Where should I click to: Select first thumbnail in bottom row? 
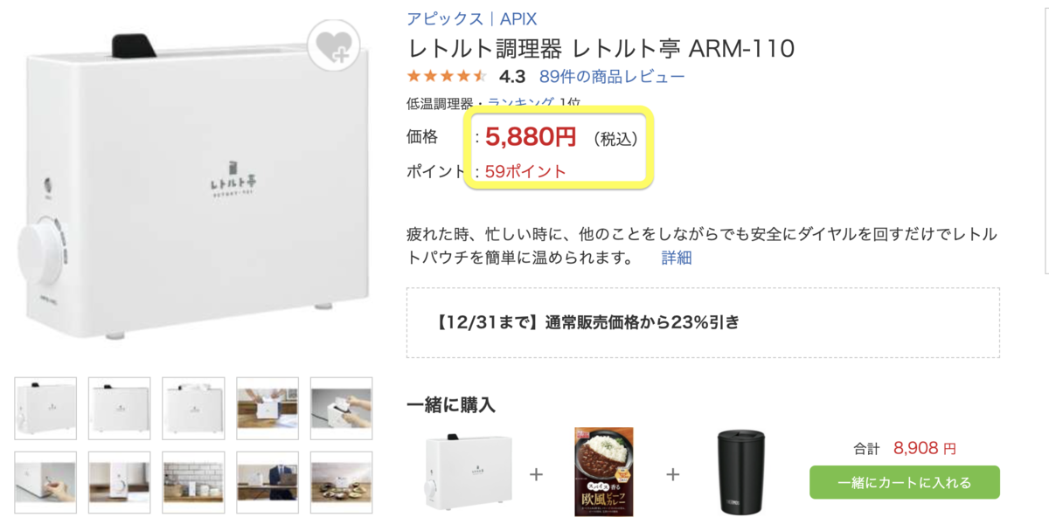click(x=45, y=482)
